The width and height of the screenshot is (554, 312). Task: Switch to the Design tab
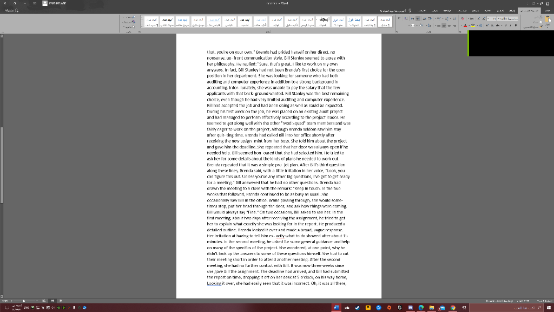(500, 11)
